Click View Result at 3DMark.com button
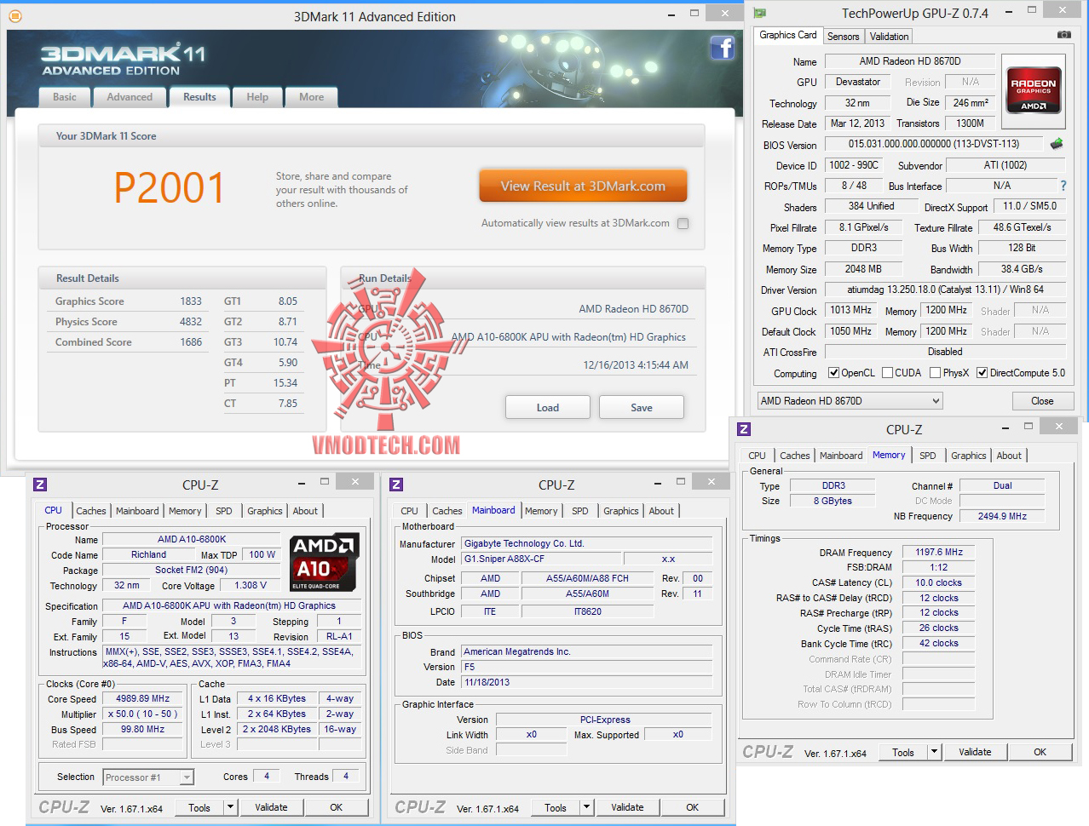Screen dimensions: 1089x826 tap(583, 186)
